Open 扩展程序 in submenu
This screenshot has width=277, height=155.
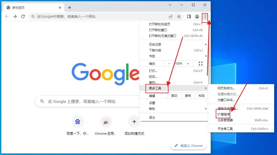(241, 114)
